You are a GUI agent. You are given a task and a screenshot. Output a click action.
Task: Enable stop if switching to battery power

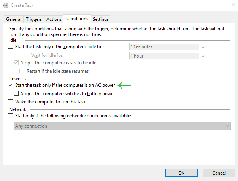click(x=16, y=94)
